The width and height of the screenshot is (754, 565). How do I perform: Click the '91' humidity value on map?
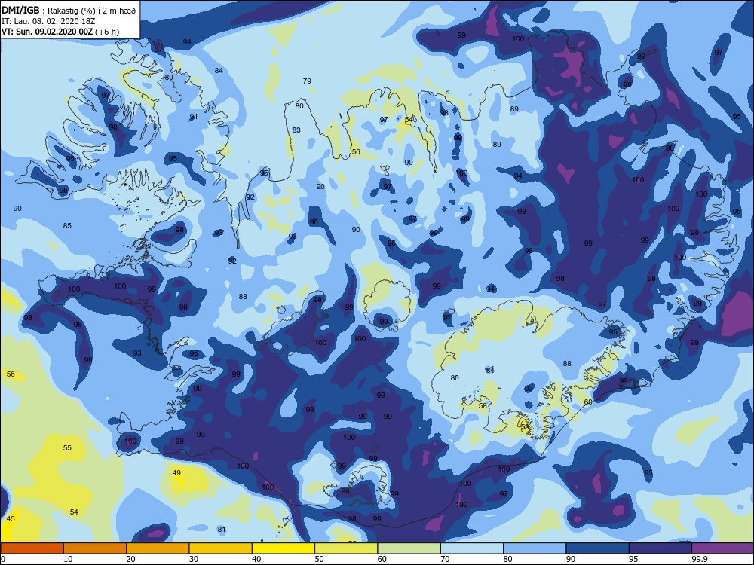[194, 117]
